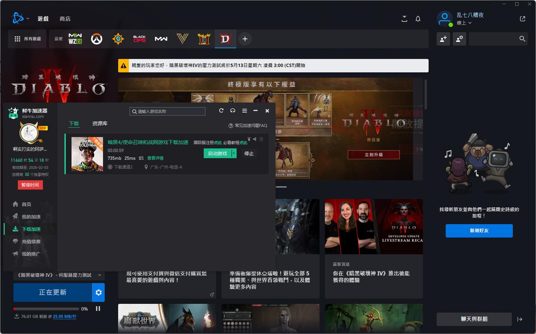Click the Battle.net page vertical scrollbar
Screen dimensions: 536x334
[426, 94]
